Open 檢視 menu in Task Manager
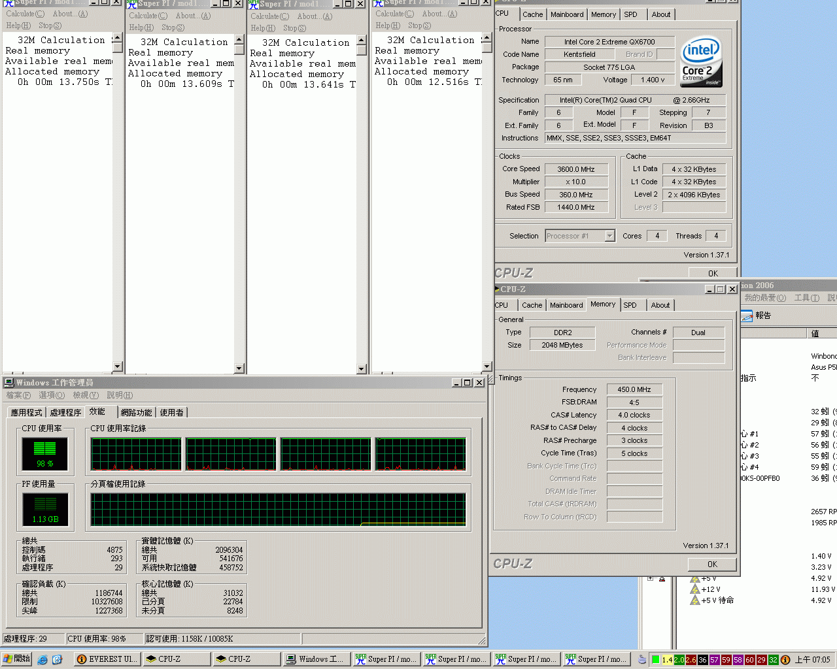This screenshot has width=837, height=669. (x=86, y=395)
